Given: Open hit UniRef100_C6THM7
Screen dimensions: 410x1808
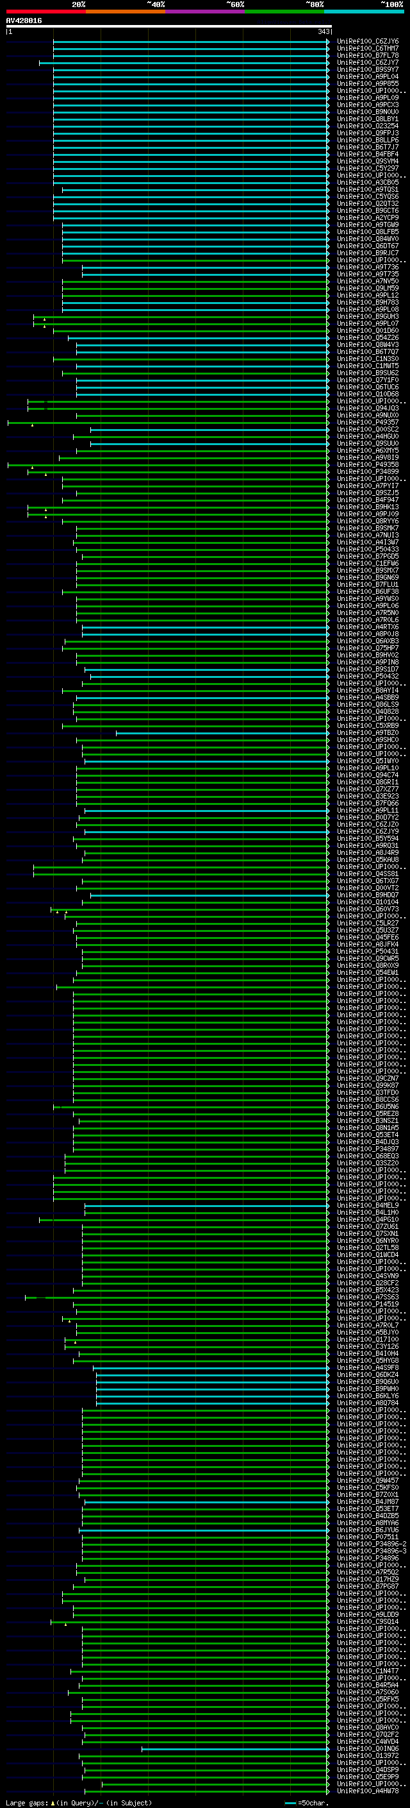Looking at the screenshot, I should pyautogui.click(x=367, y=49).
